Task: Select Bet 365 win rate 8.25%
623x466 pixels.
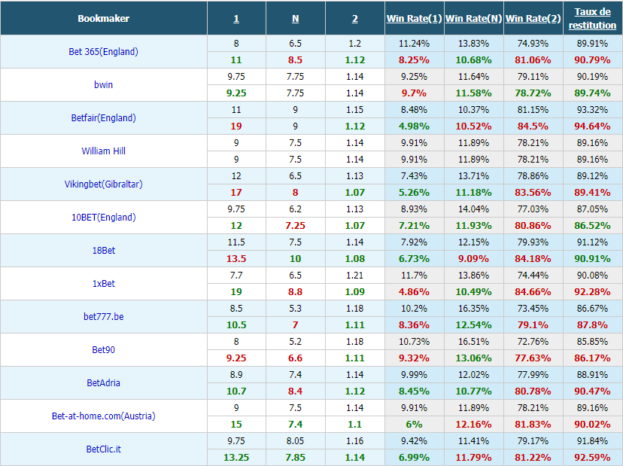Action: click(x=414, y=60)
